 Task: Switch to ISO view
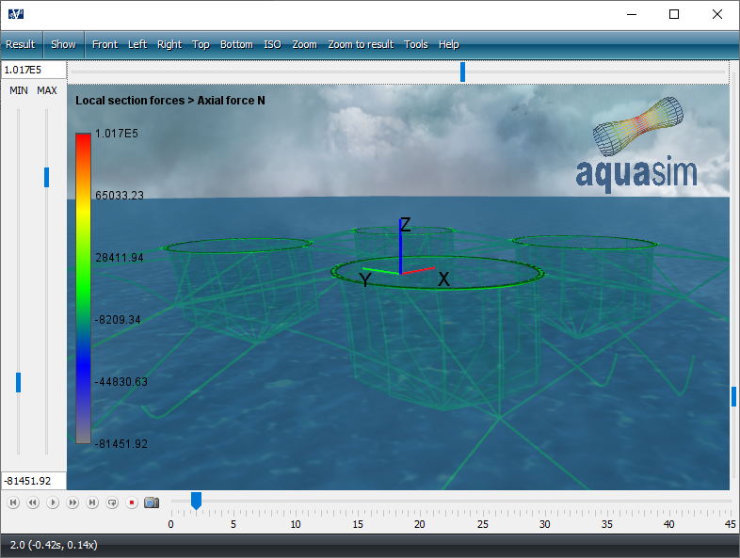tap(272, 44)
